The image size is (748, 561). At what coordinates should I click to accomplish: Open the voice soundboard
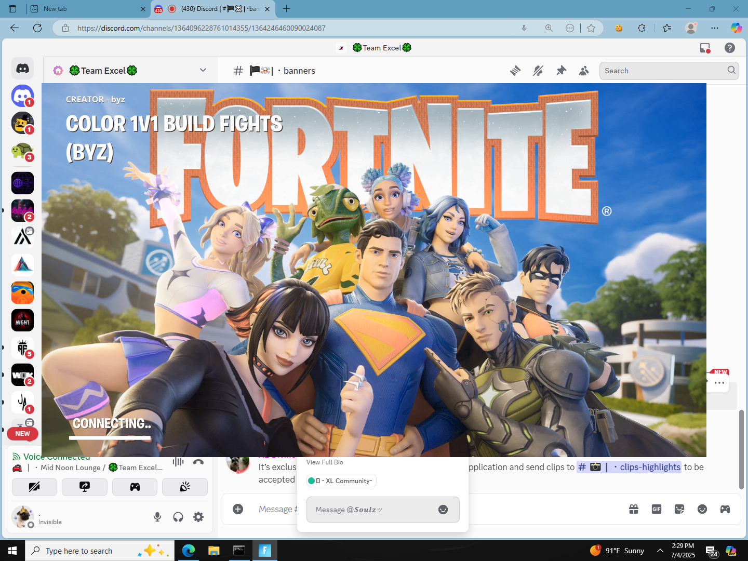185,487
